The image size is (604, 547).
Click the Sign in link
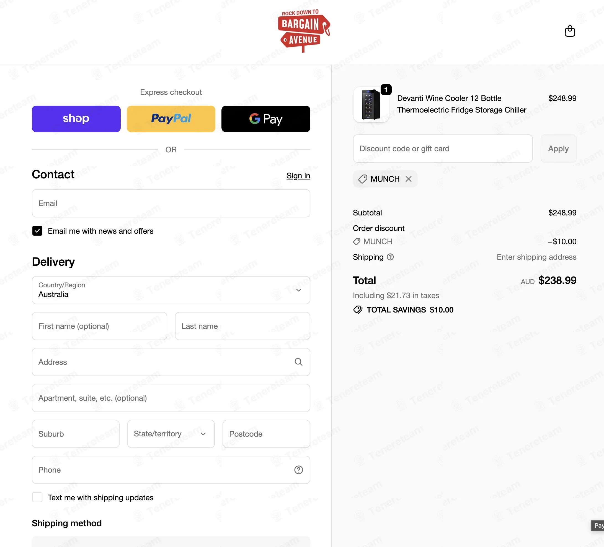pos(298,176)
